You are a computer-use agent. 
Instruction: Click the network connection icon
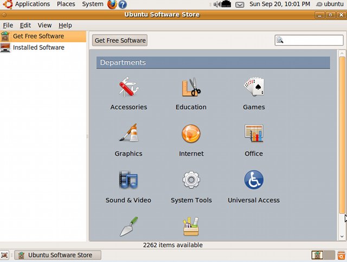coord(226,4)
